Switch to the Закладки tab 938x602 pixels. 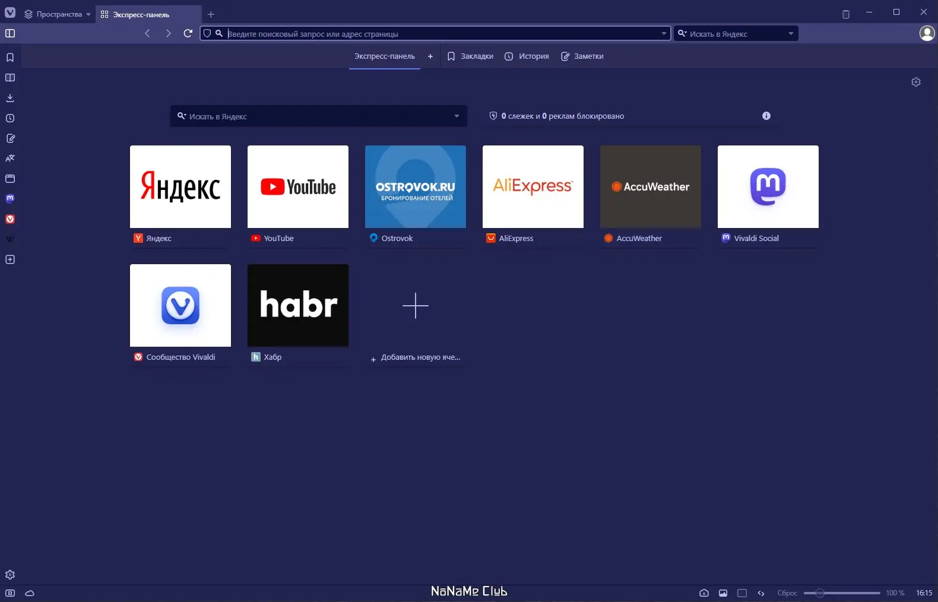[470, 56]
